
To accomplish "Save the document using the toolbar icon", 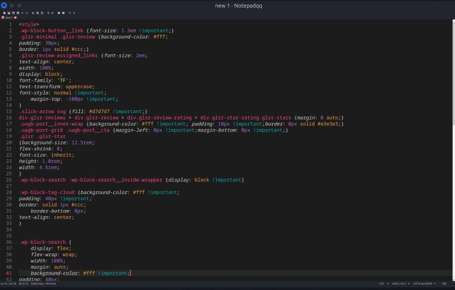I will pyautogui.click(x=13, y=13).
